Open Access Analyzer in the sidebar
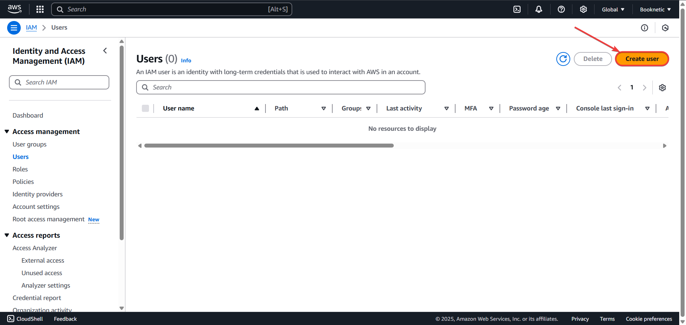 35,248
